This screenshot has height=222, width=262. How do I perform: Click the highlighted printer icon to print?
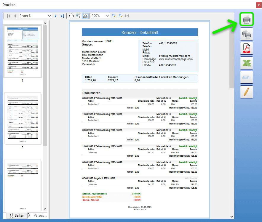pos(246,20)
